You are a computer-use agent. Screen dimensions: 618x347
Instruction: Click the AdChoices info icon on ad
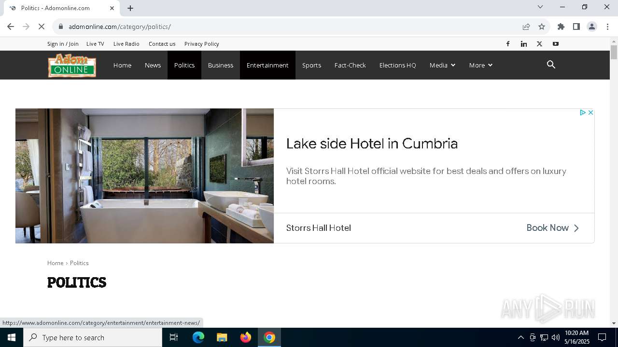pyautogui.click(x=583, y=112)
